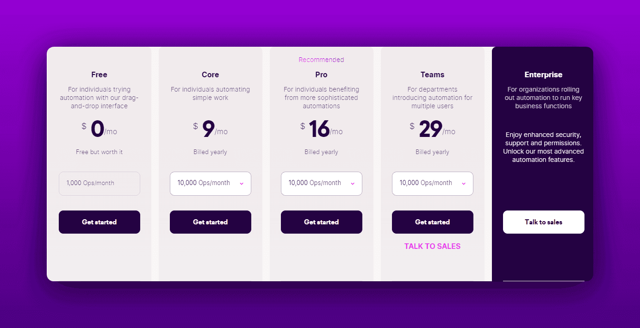This screenshot has height=328, width=640.
Task: Expand the Pro plan's 10,000 Ops/month selector
Action: [x=321, y=184]
